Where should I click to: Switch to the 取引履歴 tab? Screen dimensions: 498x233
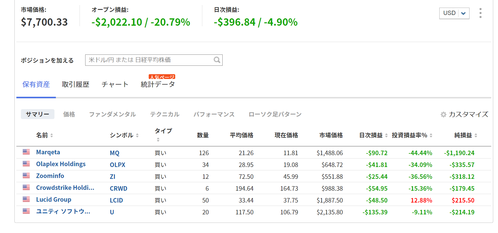coord(76,84)
